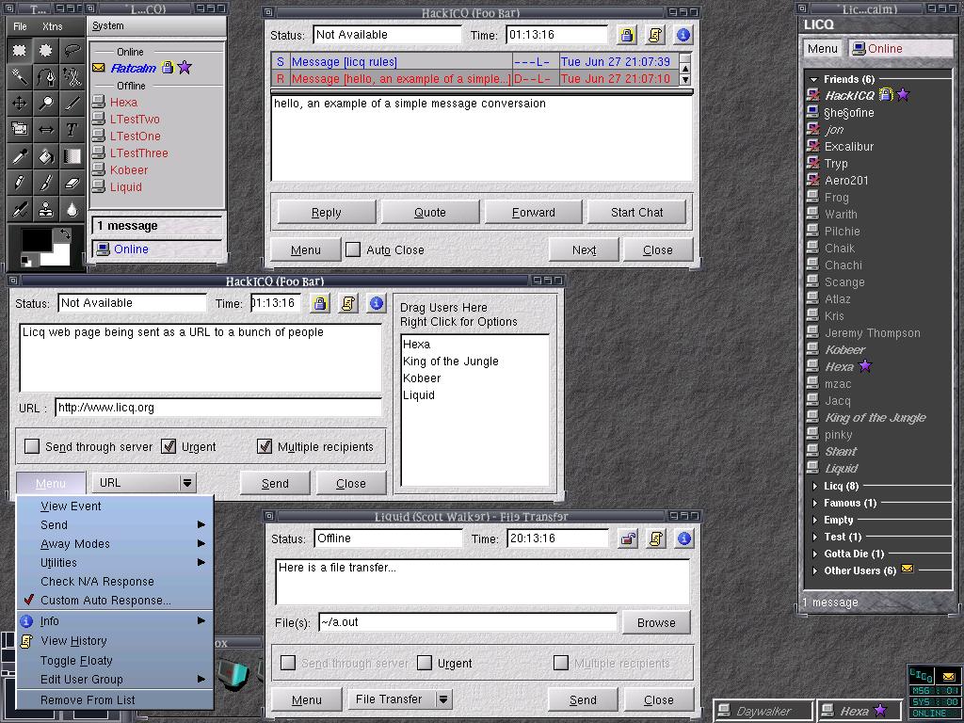This screenshot has height=723, width=964.
Task: Open the File menu in GIMP toolbox
Action: (21, 26)
